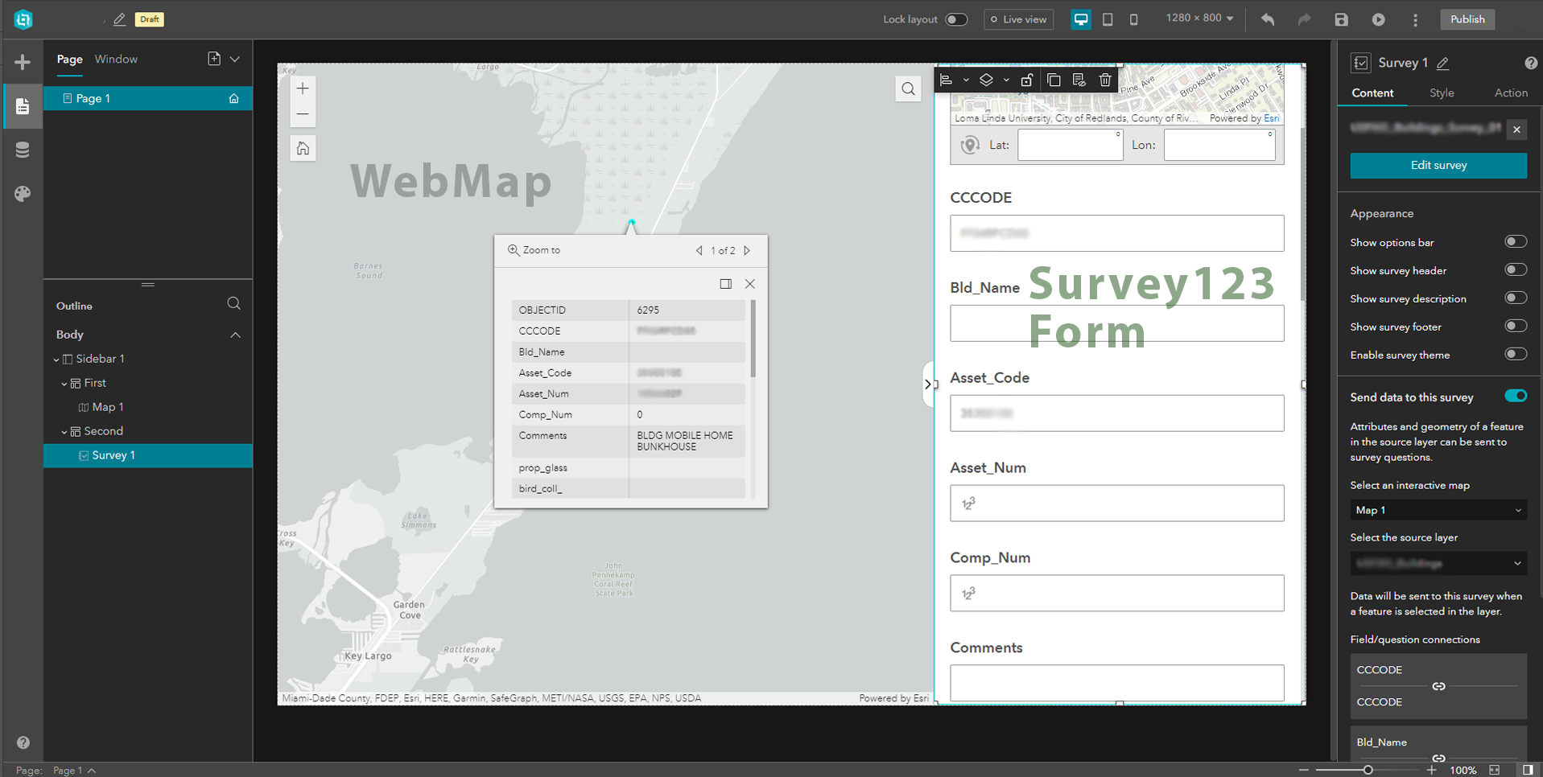Disable Send data to this survey
The width and height of the screenshot is (1543, 777).
[1516, 396]
